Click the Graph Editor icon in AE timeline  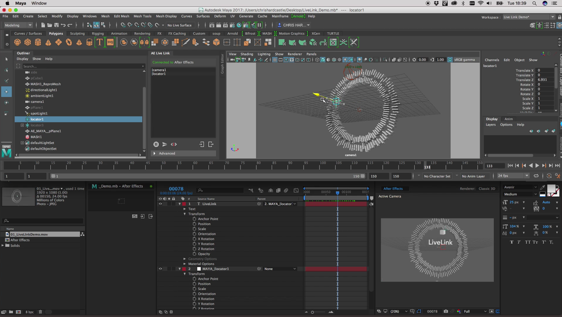296,190
